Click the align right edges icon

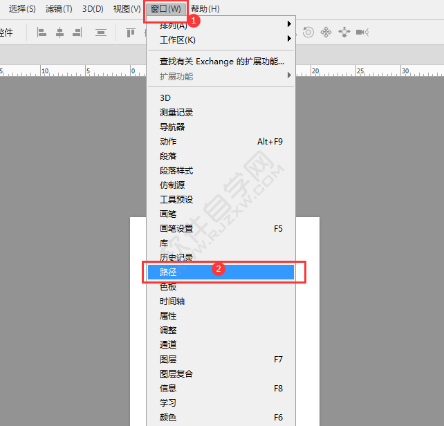coord(77,33)
